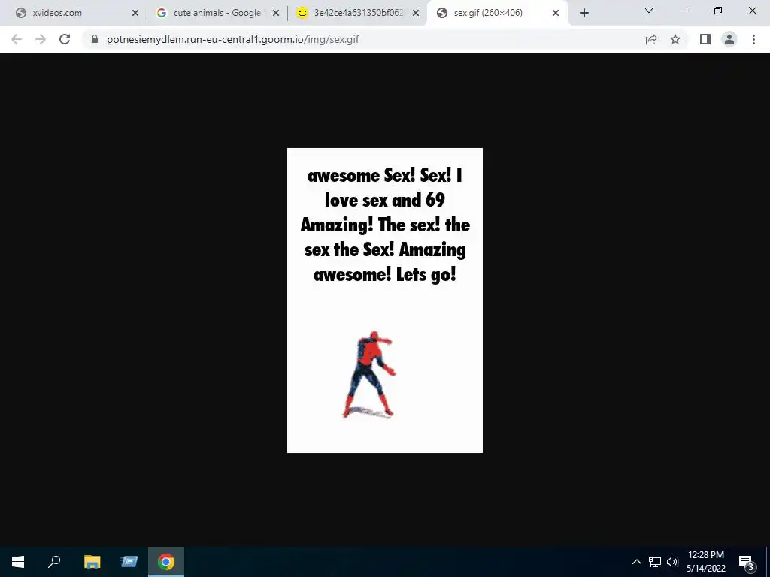The image size is (770, 577).
Task: Click the Chrome taskbar icon
Action: tap(166, 562)
